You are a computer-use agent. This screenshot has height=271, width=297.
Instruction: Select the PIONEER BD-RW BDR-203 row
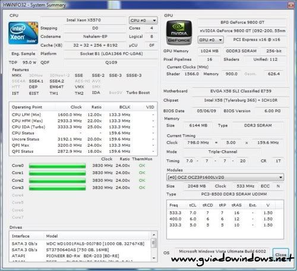[x=80, y=256]
